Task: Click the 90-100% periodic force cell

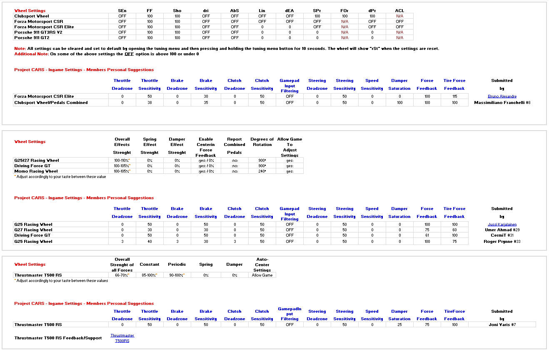Action: [177, 275]
